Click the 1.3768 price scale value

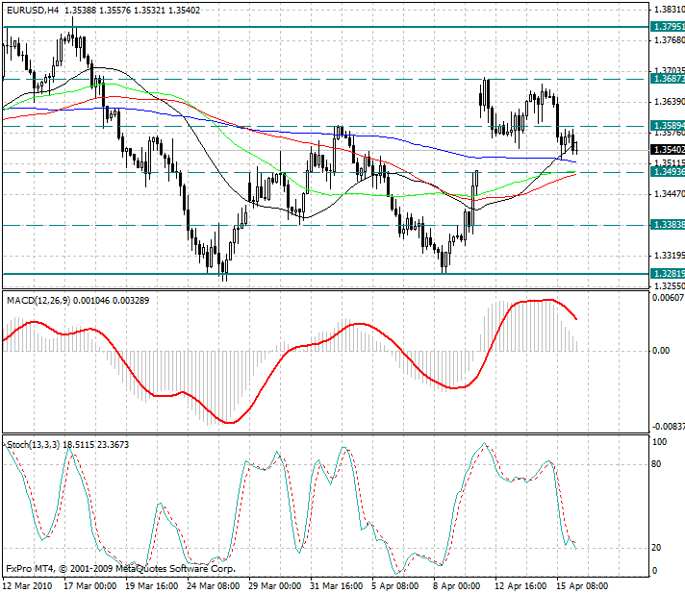pos(669,40)
